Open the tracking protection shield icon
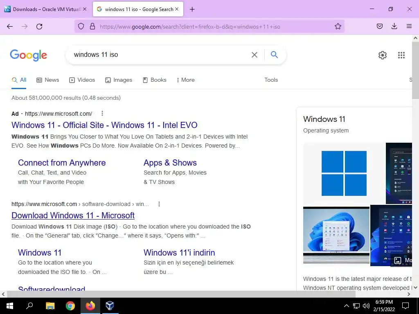 81,26
